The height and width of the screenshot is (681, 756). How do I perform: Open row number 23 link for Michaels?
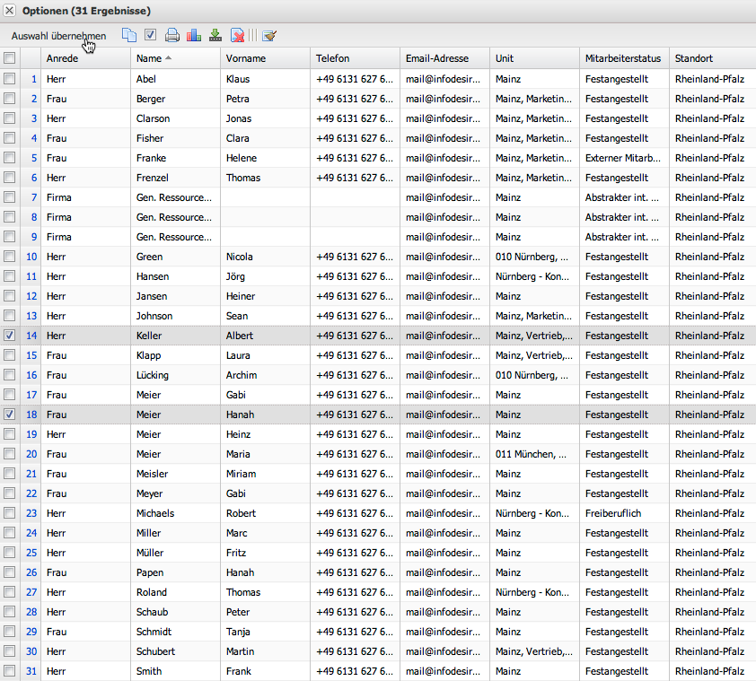pyautogui.click(x=31, y=513)
